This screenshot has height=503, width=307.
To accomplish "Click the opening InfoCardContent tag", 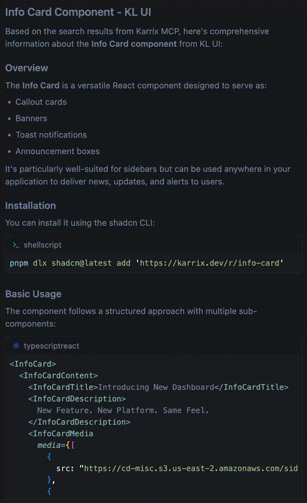I will [58, 376].
